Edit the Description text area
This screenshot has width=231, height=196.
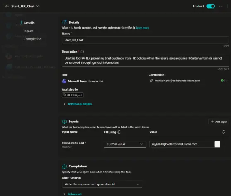click(x=145, y=60)
